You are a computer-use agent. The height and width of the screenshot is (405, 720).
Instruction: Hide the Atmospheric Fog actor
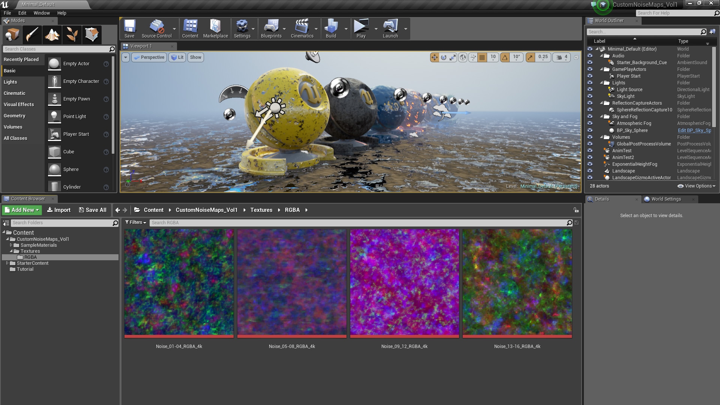coord(590,123)
